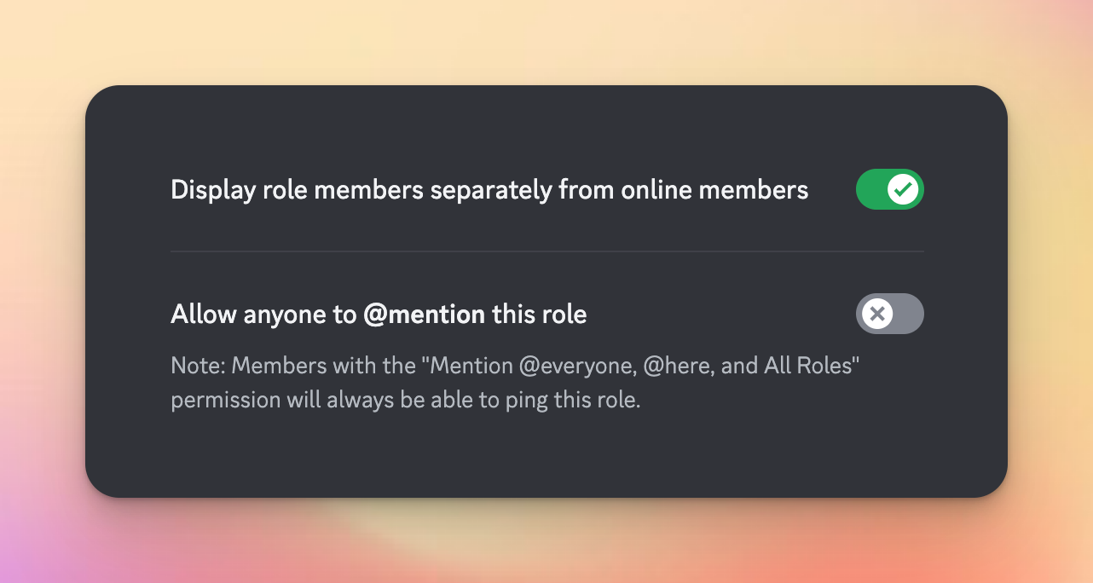Click the "this role" words after @mention

coord(539,315)
